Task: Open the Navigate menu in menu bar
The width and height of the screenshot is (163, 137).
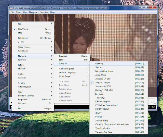Action: click(33, 12)
